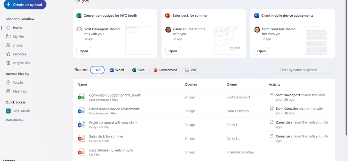Click owner Shannon Goodlaw in the table

tap(240, 152)
